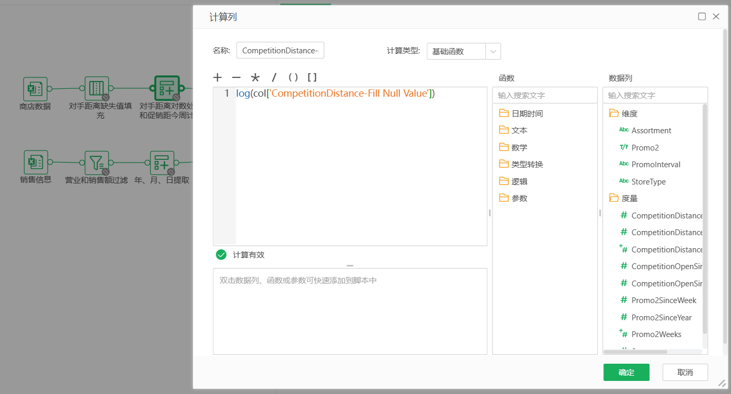This screenshot has height=394, width=731.
Task: Click the 取消 button
Action: (684, 372)
